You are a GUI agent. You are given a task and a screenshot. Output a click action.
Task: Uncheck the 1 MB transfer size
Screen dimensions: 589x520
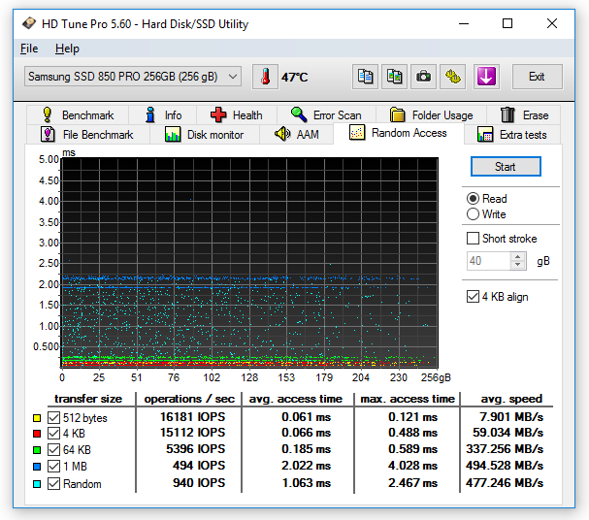53,467
